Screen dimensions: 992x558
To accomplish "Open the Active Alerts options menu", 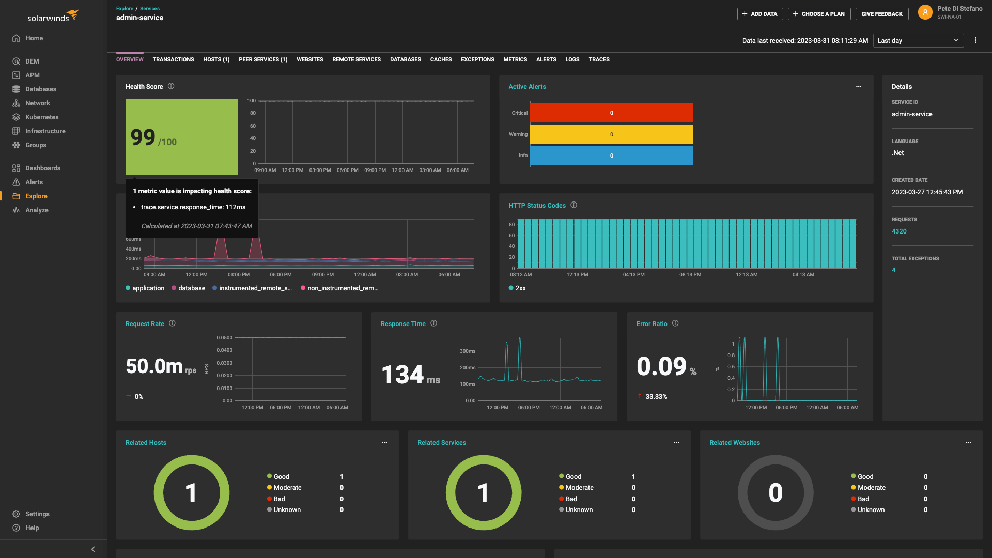I will pyautogui.click(x=859, y=86).
